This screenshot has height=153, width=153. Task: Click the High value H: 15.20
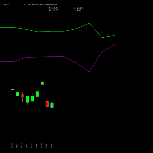pos(78,8)
